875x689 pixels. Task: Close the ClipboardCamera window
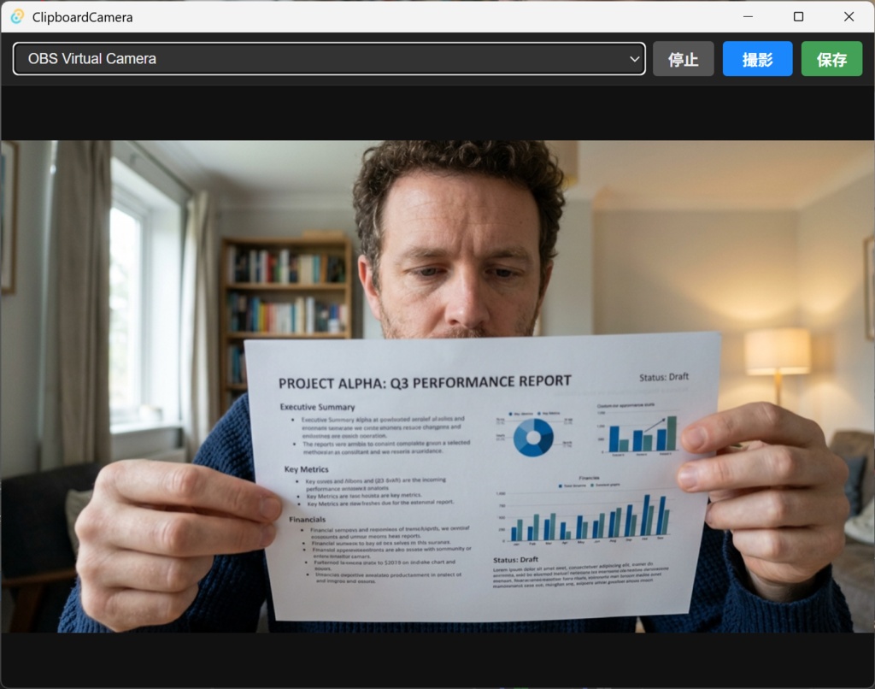pos(849,17)
